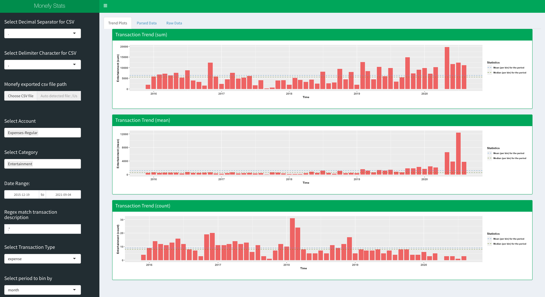Click the start date 2015-12-19 field

coord(22,195)
